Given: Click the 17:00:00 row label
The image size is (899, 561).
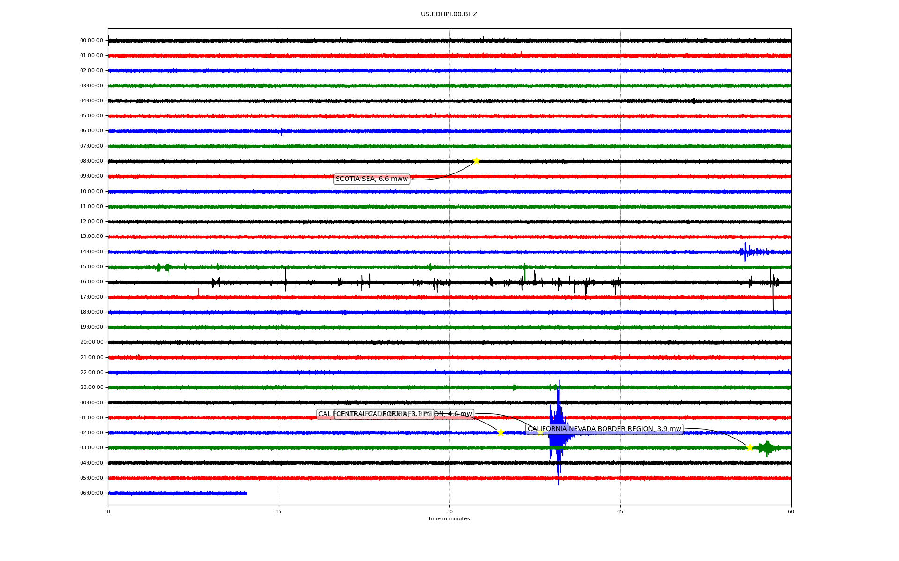Looking at the screenshot, I should tap(91, 297).
